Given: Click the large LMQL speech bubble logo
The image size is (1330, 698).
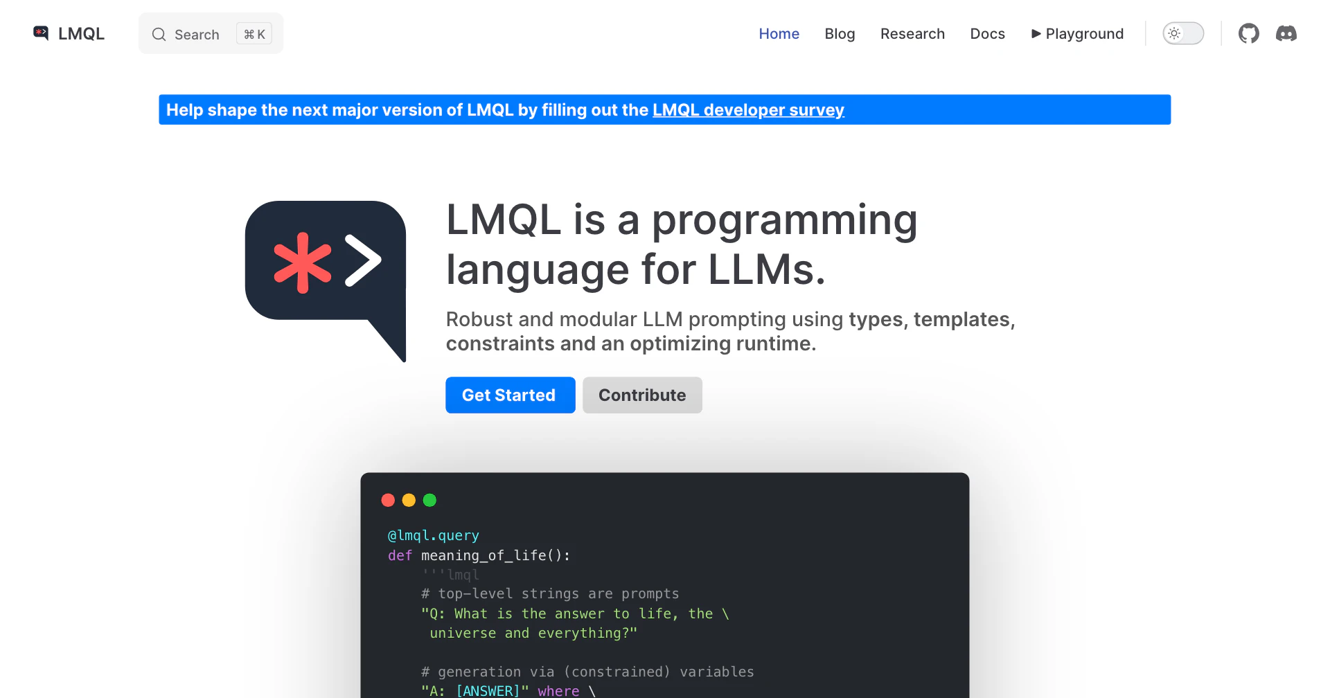Looking at the screenshot, I should (x=326, y=281).
